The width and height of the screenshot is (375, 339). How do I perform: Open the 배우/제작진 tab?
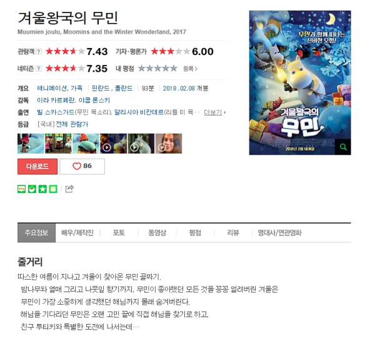(x=77, y=233)
